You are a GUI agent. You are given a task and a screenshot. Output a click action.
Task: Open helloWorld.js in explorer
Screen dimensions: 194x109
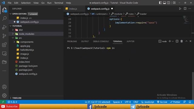[x=27, y=50]
